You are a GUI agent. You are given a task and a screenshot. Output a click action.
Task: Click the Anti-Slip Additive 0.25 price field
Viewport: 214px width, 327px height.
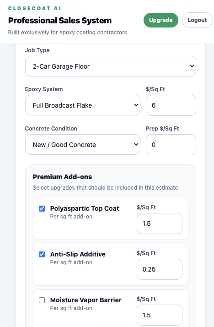click(160, 269)
